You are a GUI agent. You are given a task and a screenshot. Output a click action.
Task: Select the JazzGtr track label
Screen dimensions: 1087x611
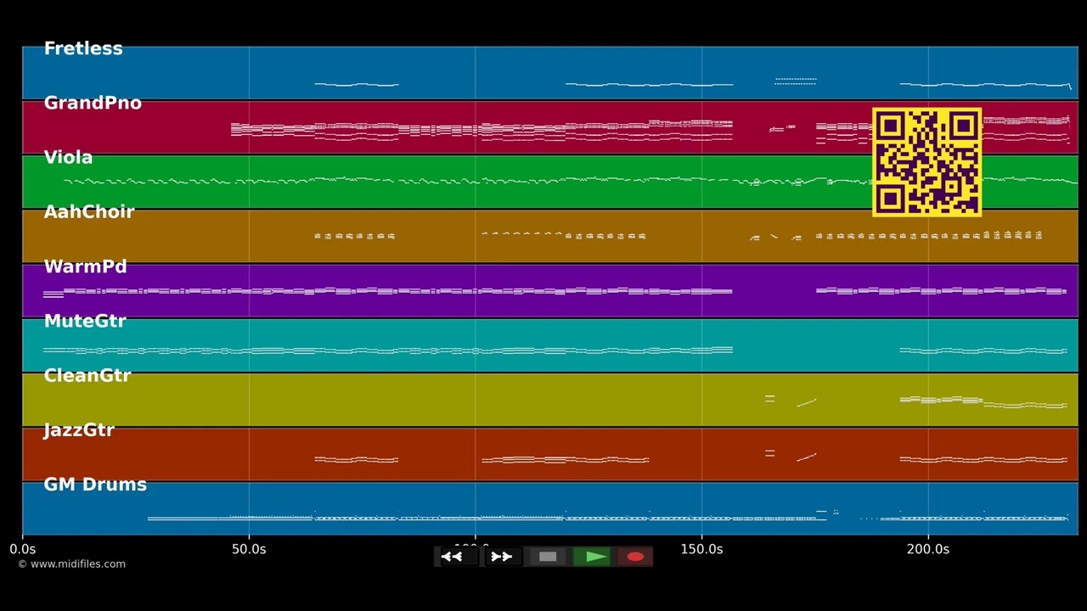[x=79, y=429]
